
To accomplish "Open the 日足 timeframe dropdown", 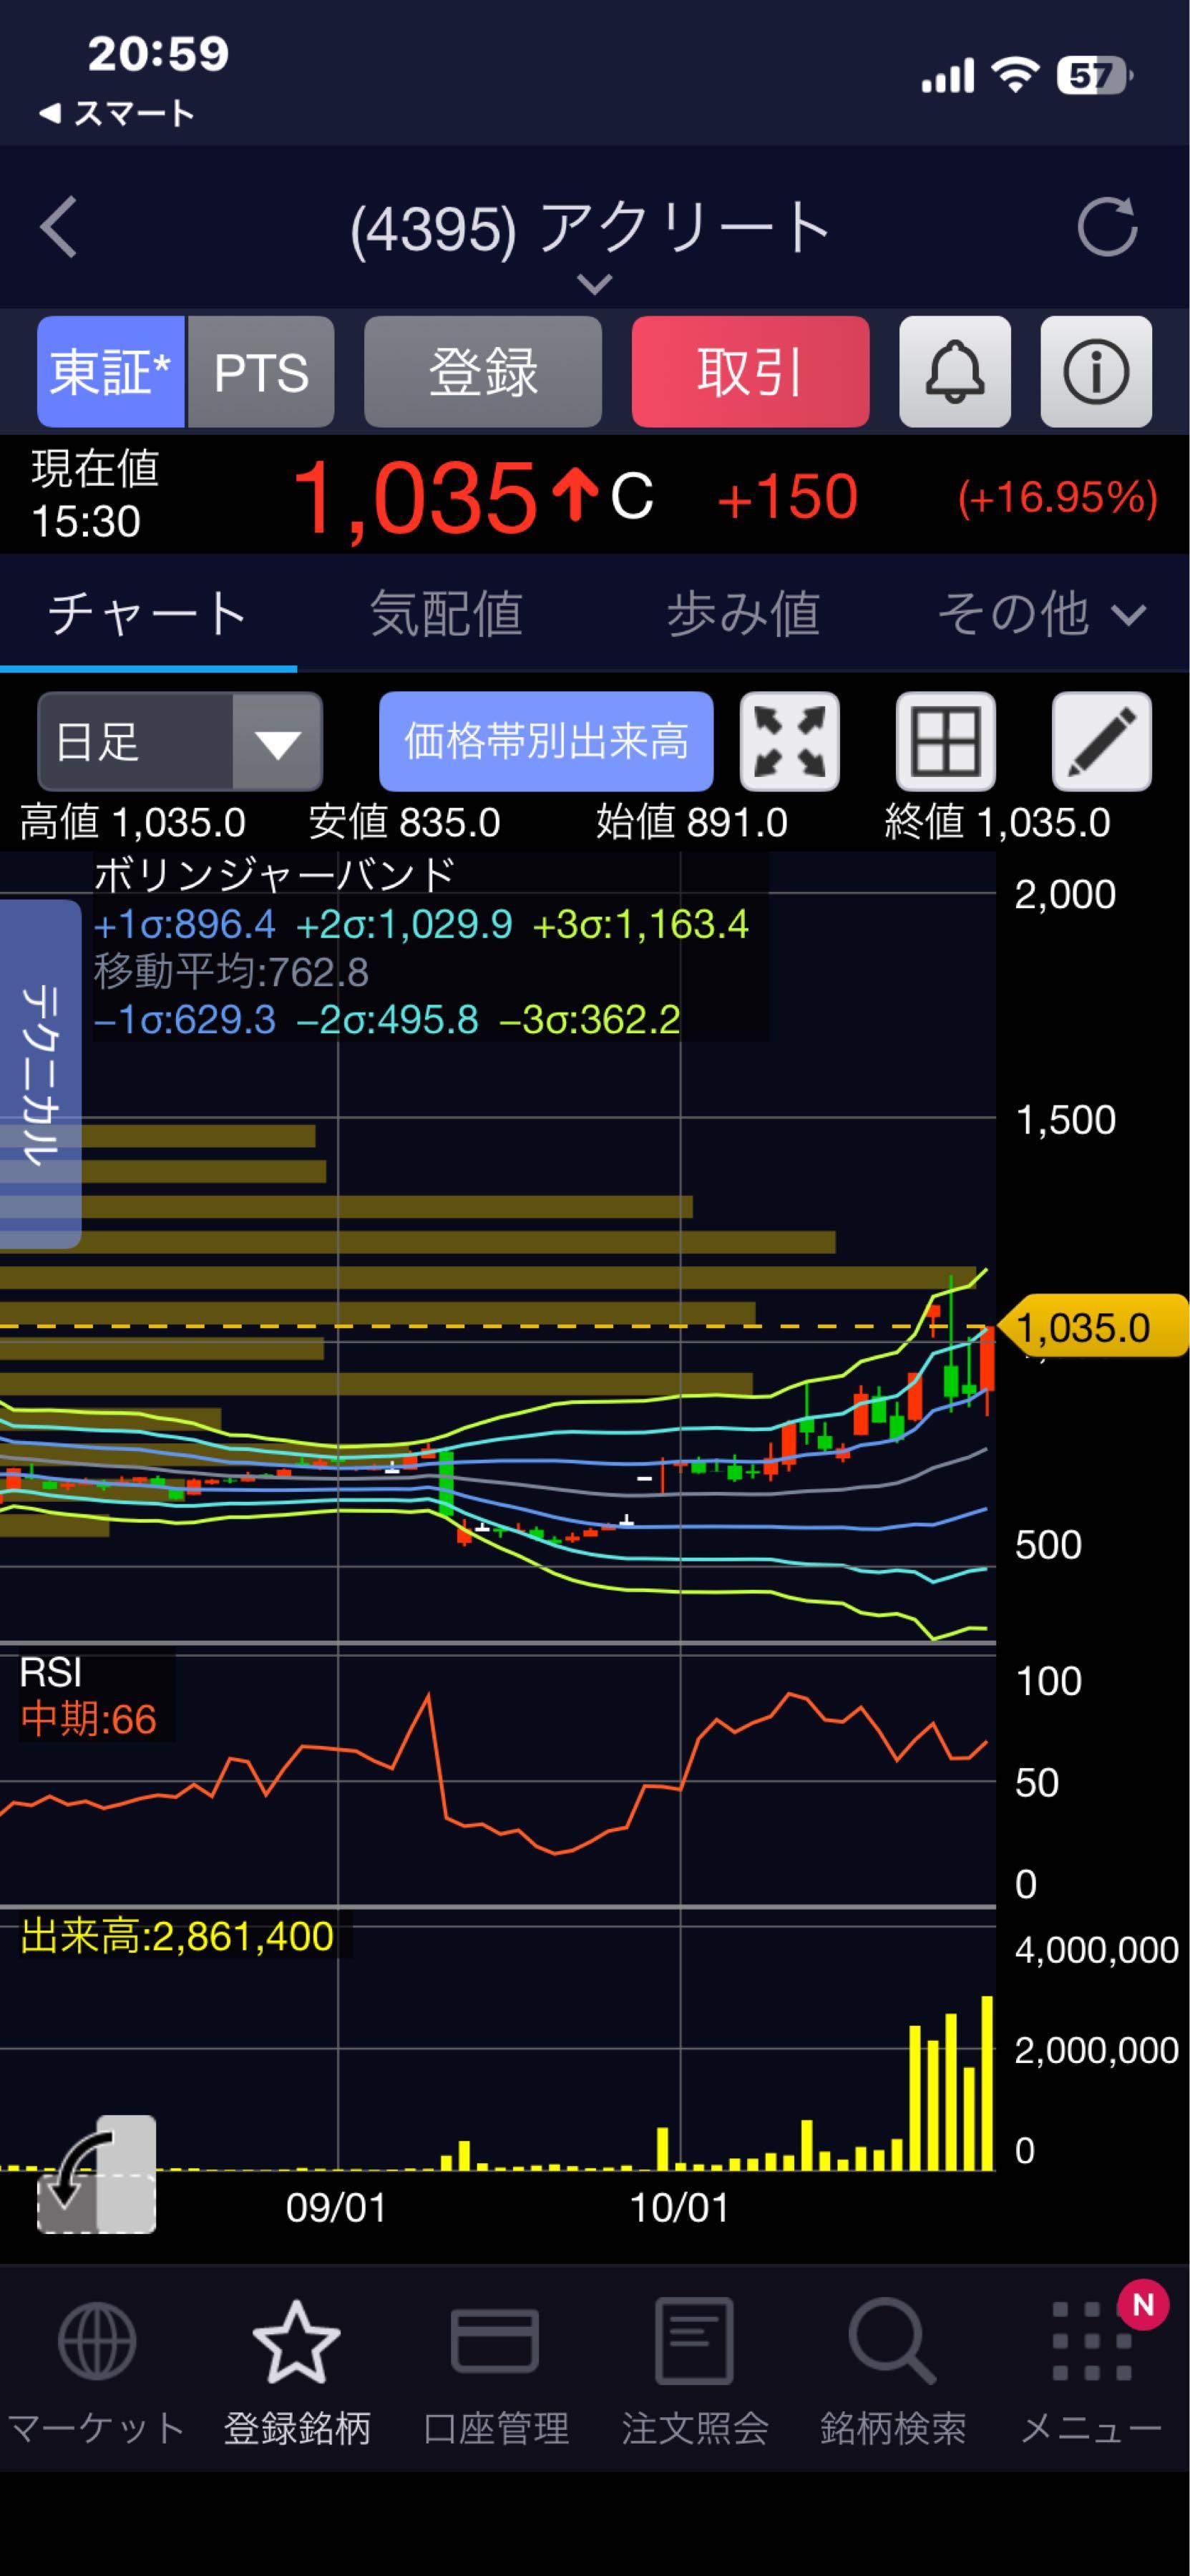I will (180, 741).
